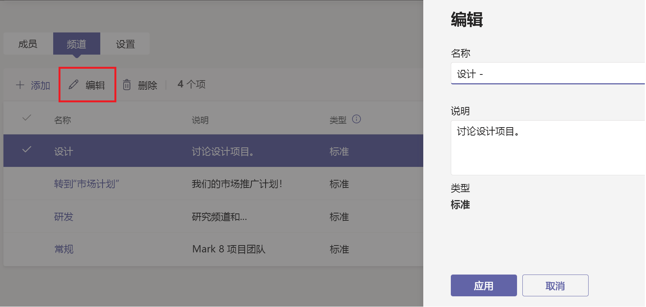Image resolution: width=646 pixels, height=307 pixels.
Task: Open the 常规 channel link
Action: (x=64, y=249)
